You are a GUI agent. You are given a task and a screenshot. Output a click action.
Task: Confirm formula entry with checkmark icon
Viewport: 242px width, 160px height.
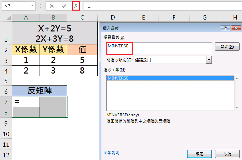tap(64, 6)
